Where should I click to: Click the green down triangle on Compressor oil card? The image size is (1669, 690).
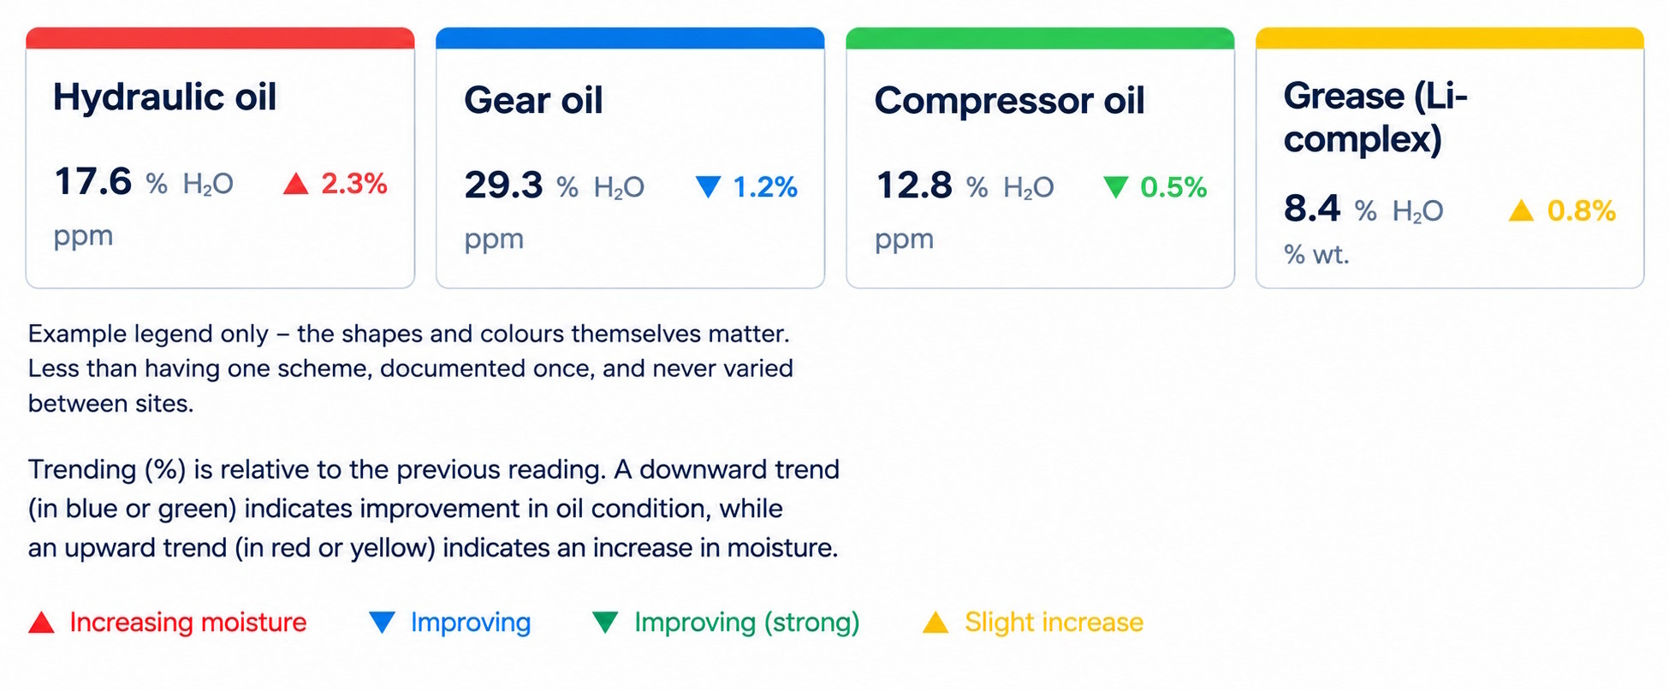click(1116, 187)
